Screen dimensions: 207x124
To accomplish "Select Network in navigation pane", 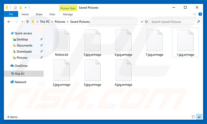I will point(20,82).
